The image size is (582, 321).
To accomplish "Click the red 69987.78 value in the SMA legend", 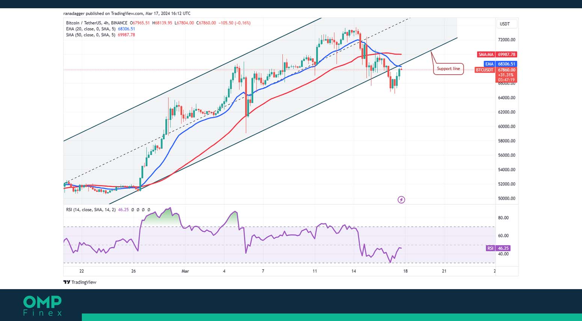I will tap(127, 35).
